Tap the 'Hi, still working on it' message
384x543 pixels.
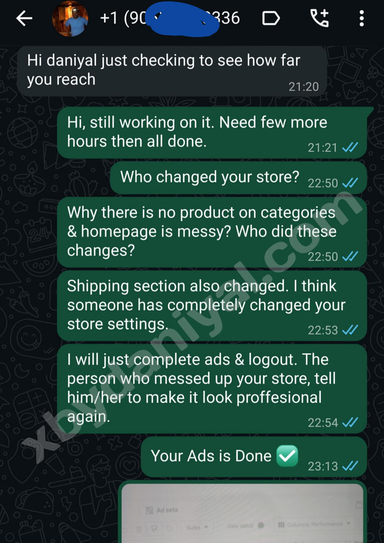tap(212, 133)
